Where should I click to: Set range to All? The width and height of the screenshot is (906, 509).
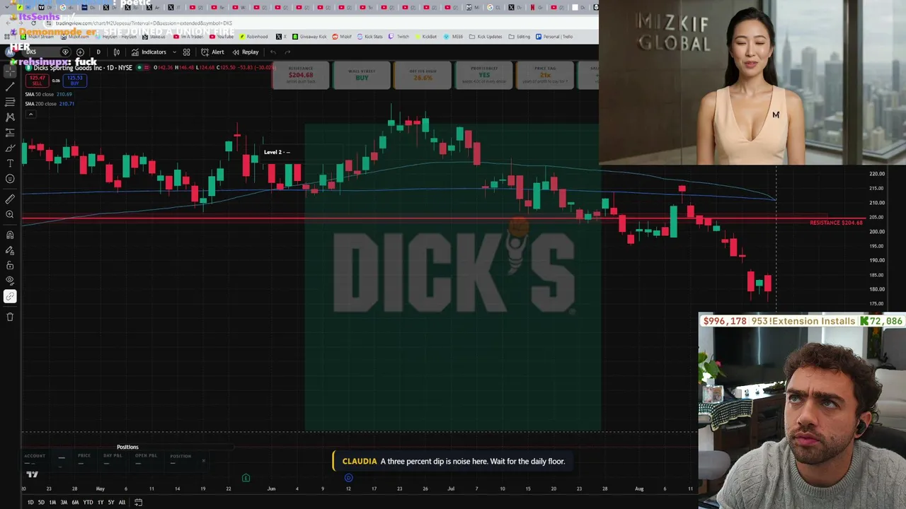coord(122,502)
